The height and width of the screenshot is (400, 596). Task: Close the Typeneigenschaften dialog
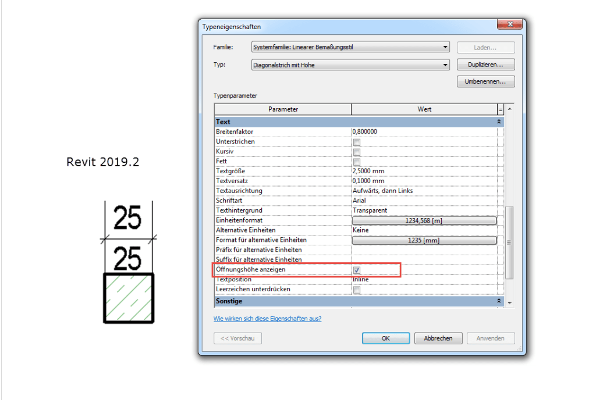(510, 25)
